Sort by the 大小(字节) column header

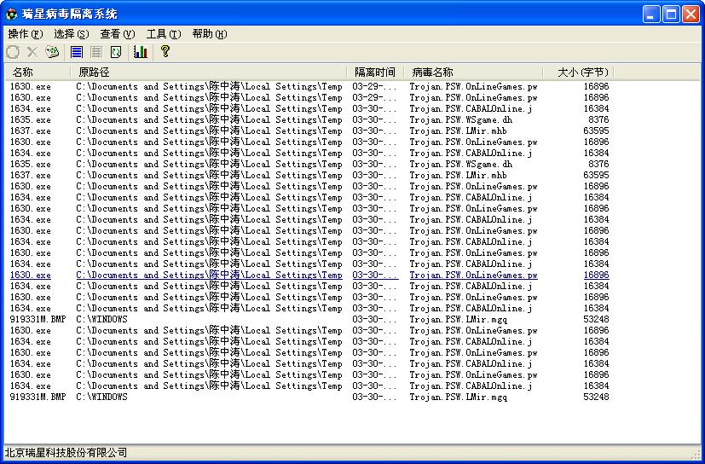point(578,72)
